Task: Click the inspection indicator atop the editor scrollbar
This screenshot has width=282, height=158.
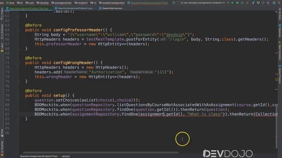Action: point(276,12)
